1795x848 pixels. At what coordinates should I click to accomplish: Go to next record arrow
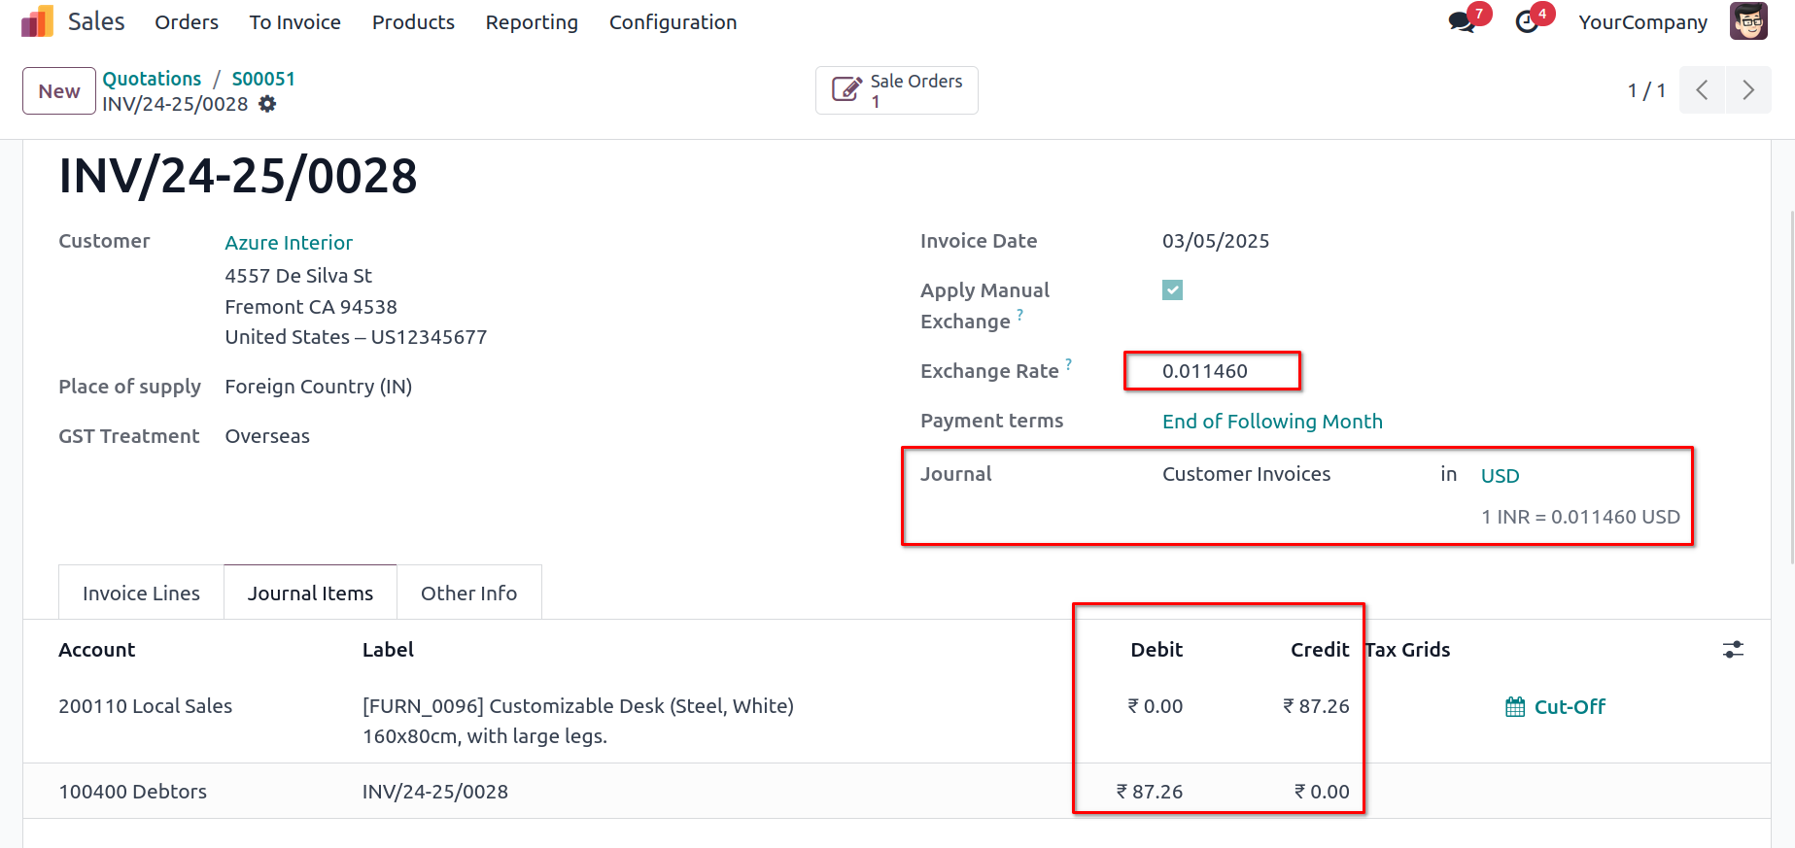tap(1748, 90)
